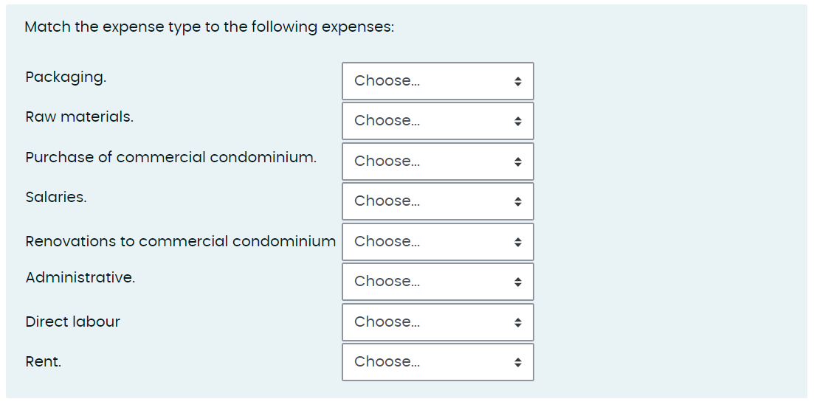Open the Rent expense type dropdown
The width and height of the screenshot is (814, 410).
(438, 362)
